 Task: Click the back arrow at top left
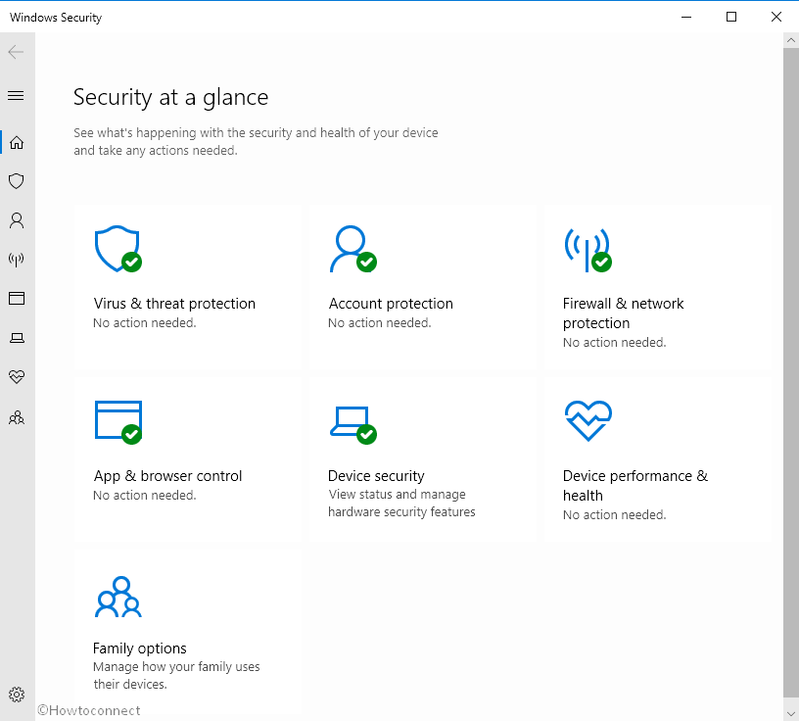point(16,51)
